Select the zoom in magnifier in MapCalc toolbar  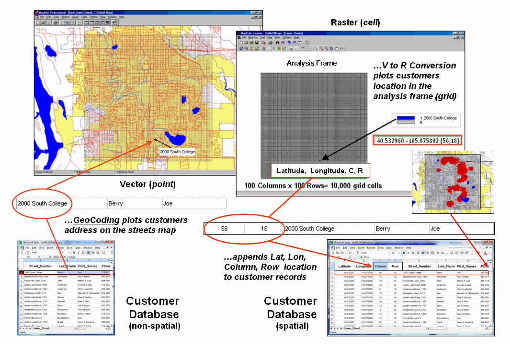[x=321, y=48]
